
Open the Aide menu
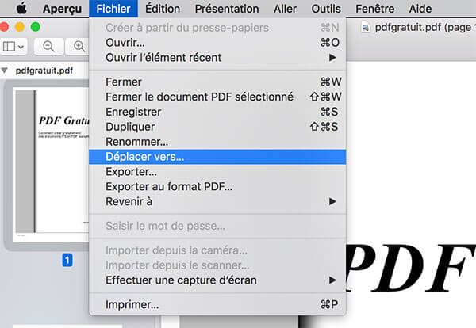click(420, 9)
